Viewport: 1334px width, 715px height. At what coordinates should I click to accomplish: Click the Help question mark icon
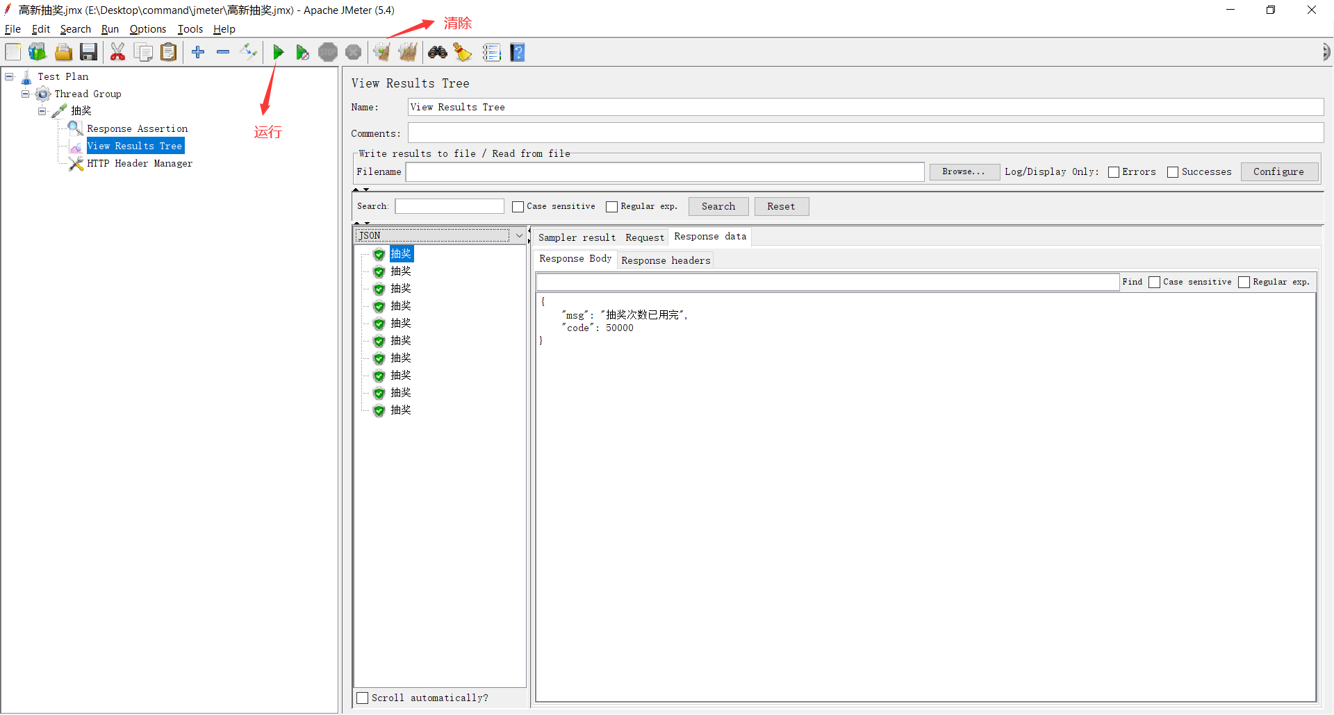[518, 52]
